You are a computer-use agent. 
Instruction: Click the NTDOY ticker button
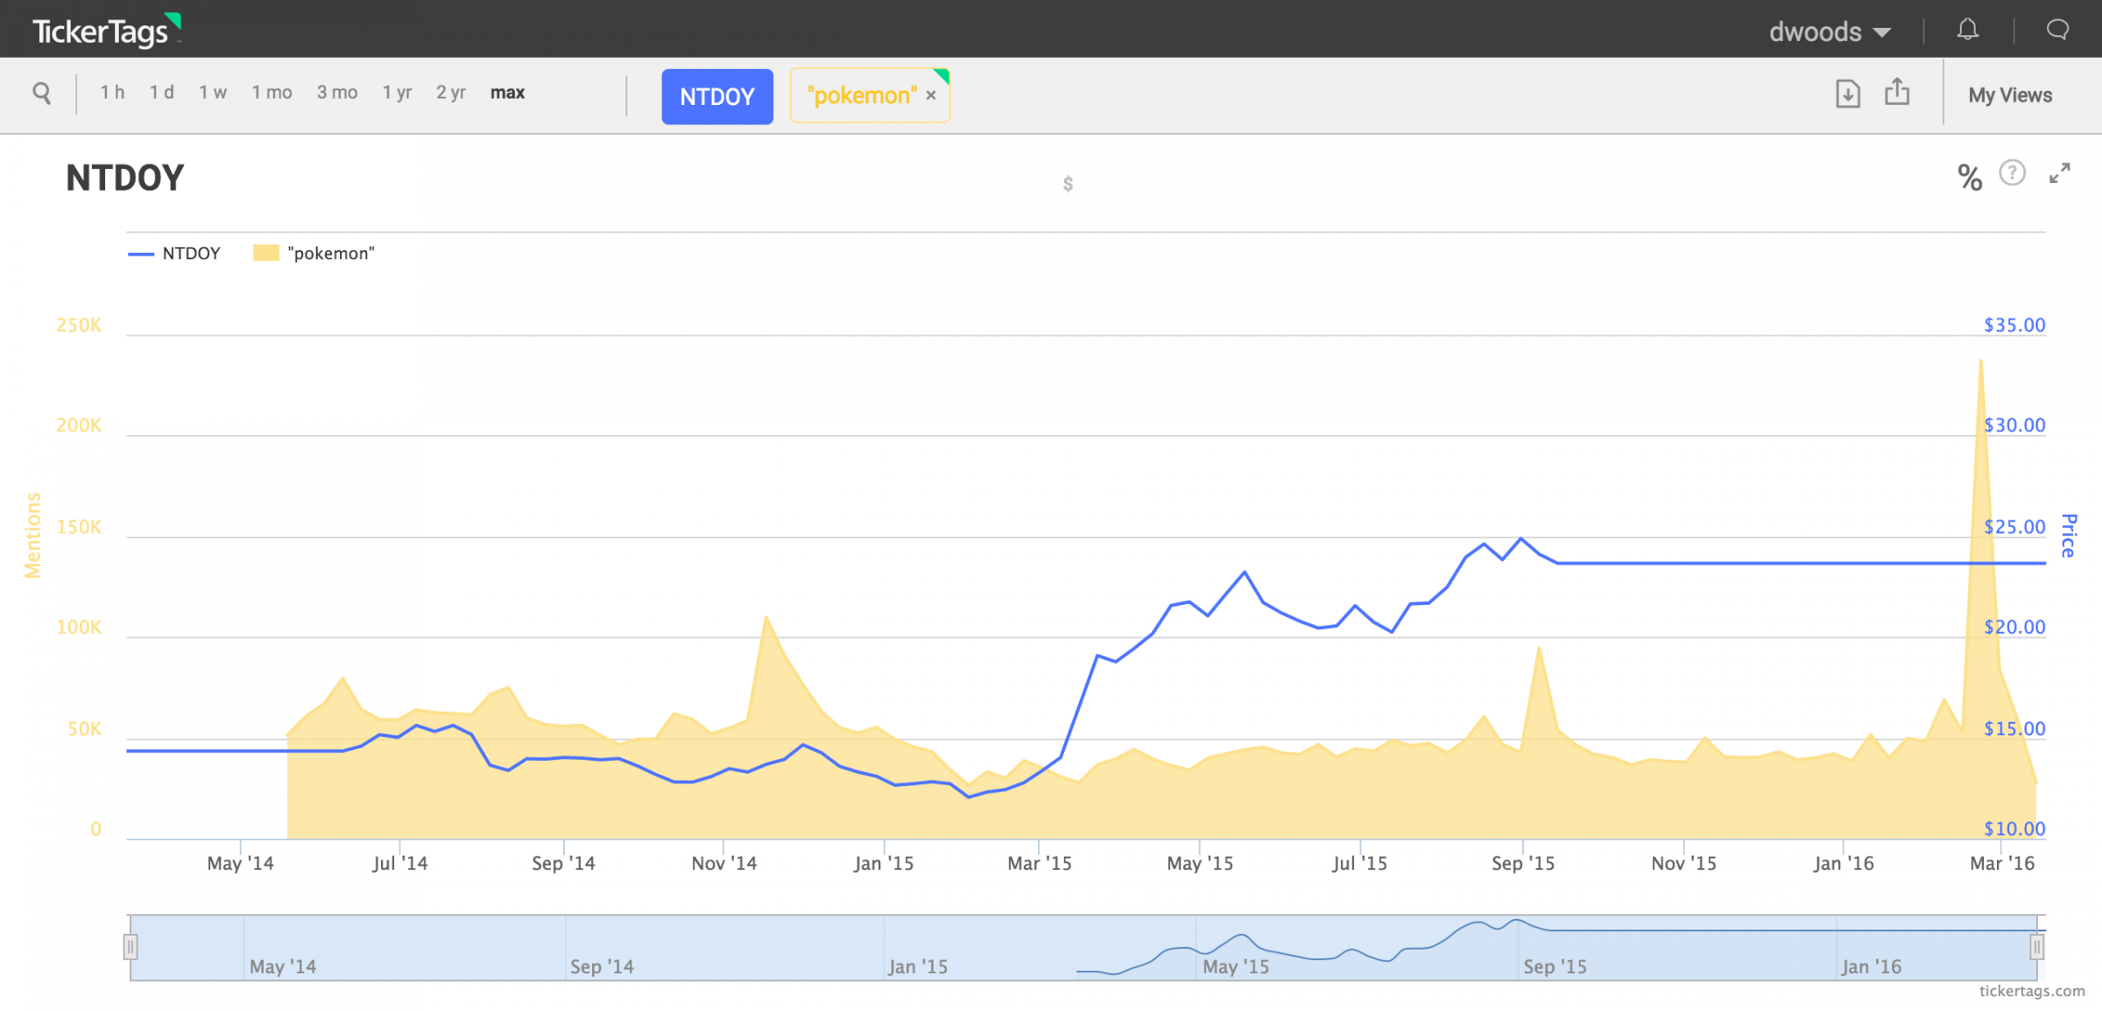click(717, 96)
